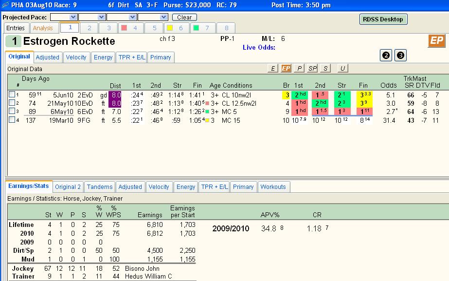The image size is (449, 281).
Task: Open the lower TPR + E/L tab
Action: pos(215,187)
